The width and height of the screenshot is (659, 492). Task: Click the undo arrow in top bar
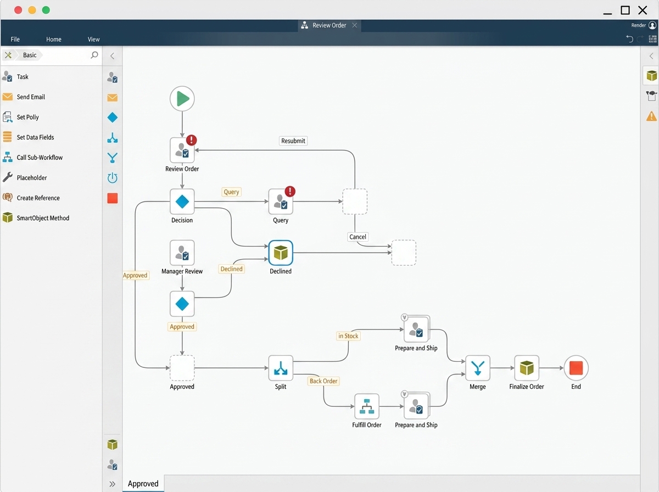630,39
